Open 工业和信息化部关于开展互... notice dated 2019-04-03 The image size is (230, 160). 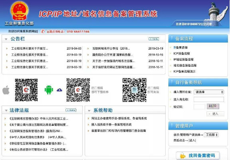(x=30, y=48)
